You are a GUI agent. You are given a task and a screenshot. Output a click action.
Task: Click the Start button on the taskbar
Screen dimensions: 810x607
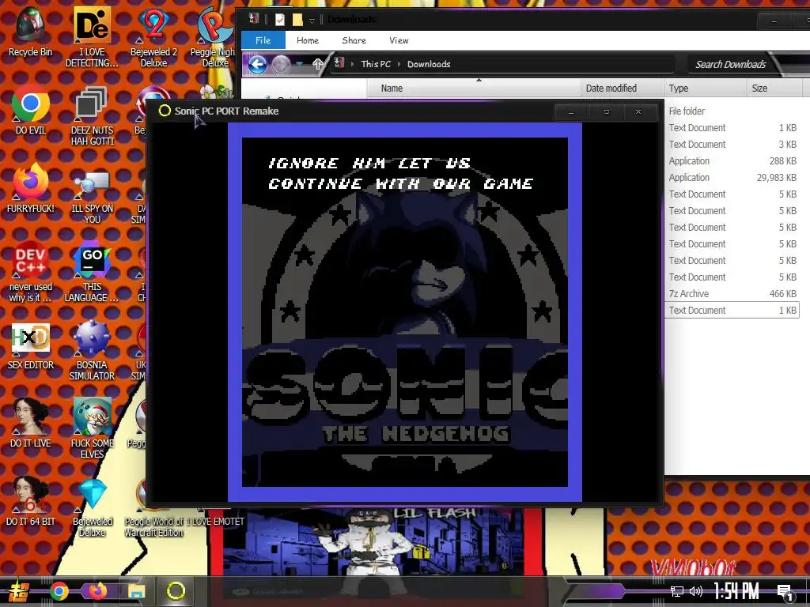19,591
